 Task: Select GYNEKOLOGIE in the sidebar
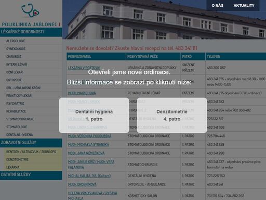[x=16, y=49]
